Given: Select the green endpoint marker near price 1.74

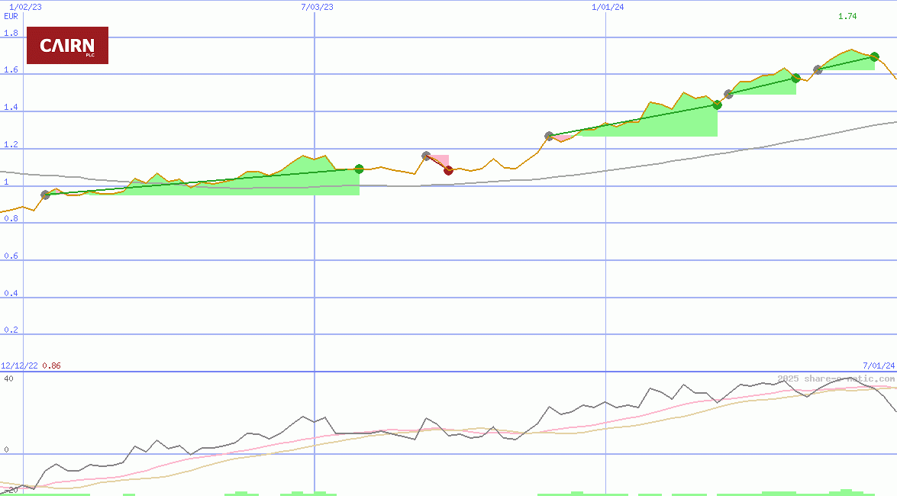Looking at the screenshot, I should [x=875, y=55].
